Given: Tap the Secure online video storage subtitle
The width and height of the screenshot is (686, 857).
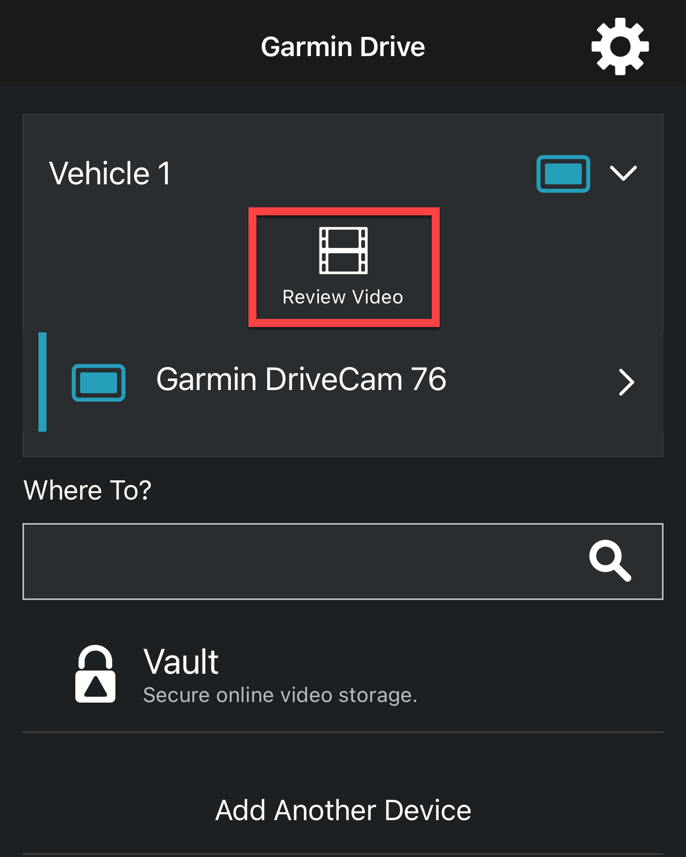Looking at the screenshot, I should 280,695.
